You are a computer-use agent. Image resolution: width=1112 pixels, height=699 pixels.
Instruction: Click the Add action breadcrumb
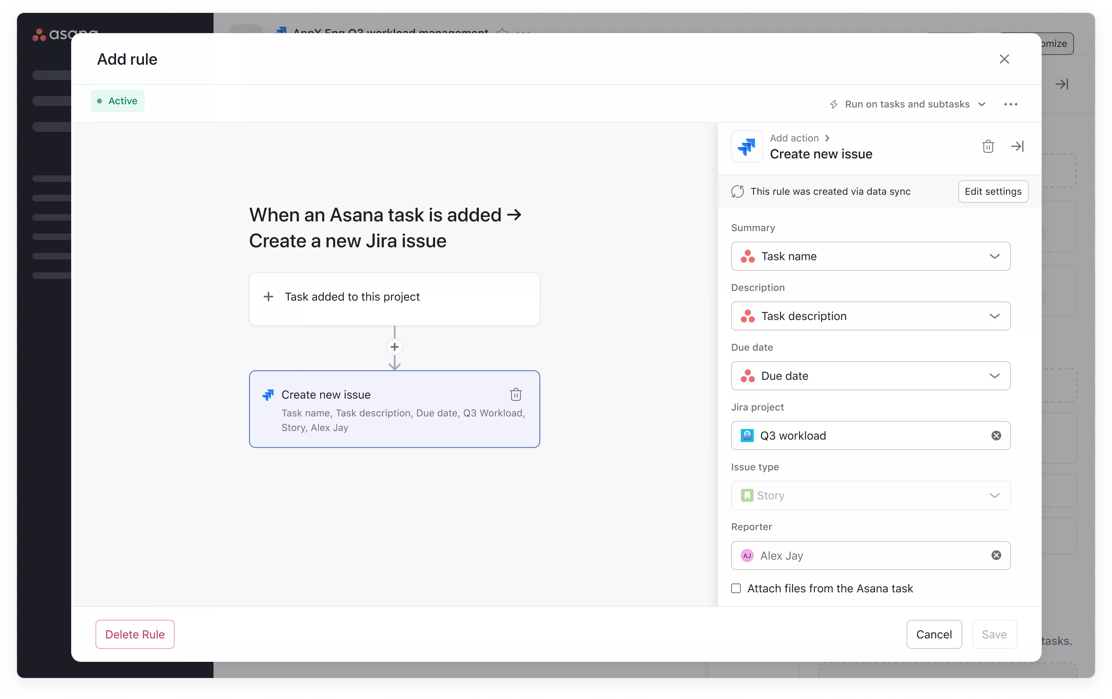794,138
